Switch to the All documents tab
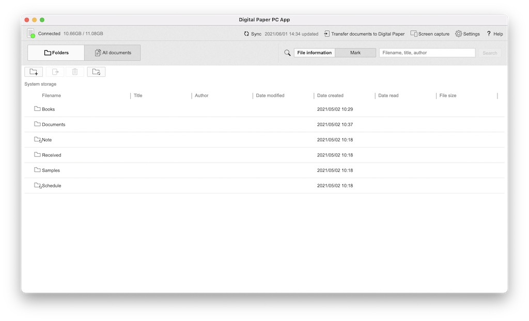The image size is (529, 321). coord(113,53)
